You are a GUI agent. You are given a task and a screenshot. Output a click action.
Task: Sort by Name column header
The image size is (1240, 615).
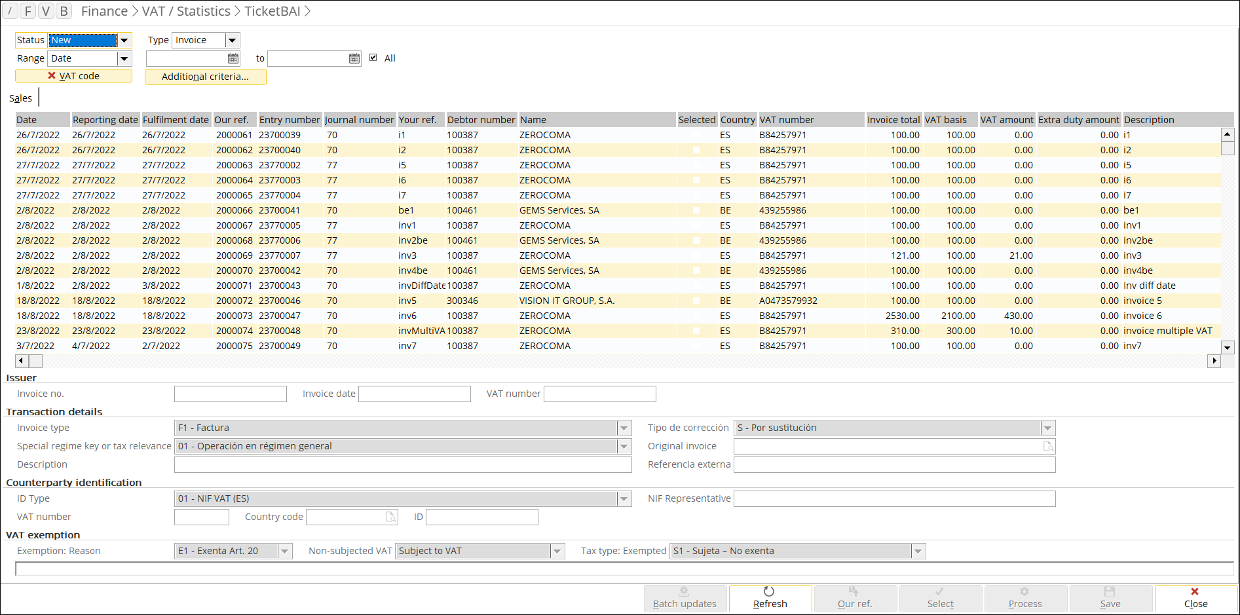tap(597, 120)
